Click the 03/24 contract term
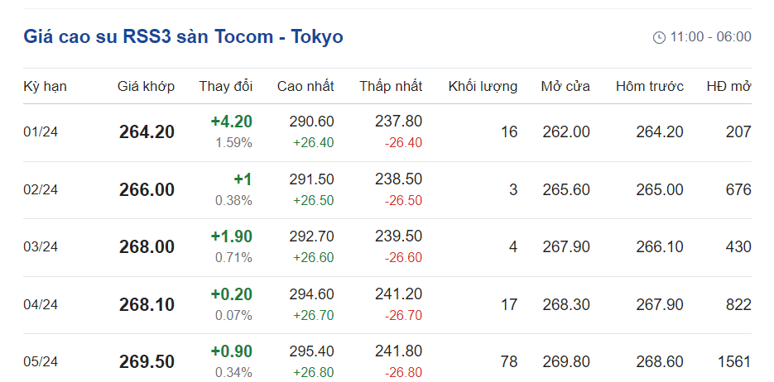 coord(41,247)
